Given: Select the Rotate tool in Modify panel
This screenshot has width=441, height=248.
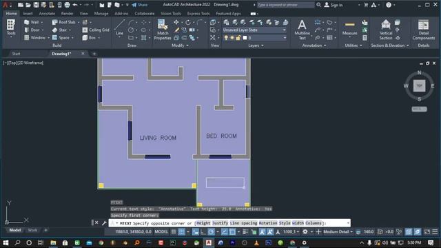Looking at the screenshot, I should tap(187, 22).
